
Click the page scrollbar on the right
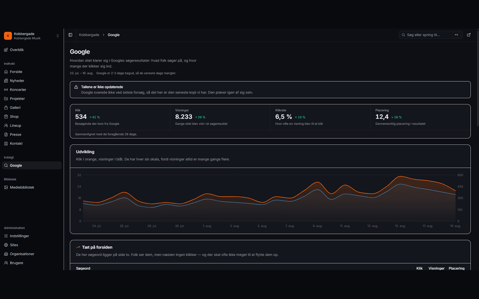point(478,78)
